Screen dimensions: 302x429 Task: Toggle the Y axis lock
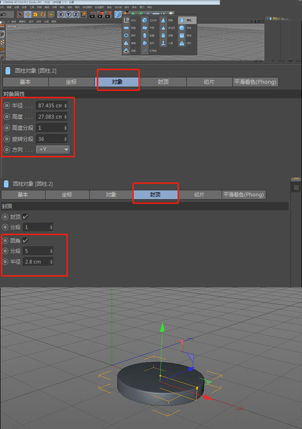pyautogui.click(x=68, y=14)
